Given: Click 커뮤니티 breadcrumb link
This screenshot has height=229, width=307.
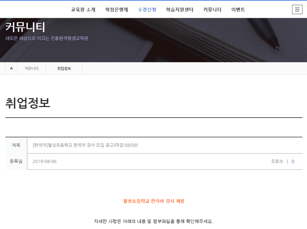Looking at the screenshot, I should point(31,69).
